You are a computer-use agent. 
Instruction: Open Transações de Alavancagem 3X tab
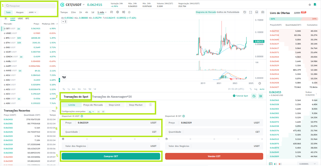[112, 96]
